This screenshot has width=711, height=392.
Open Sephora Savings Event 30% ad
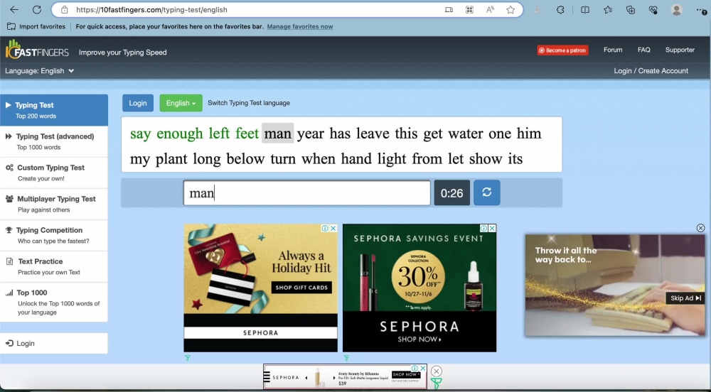point(419,288)
